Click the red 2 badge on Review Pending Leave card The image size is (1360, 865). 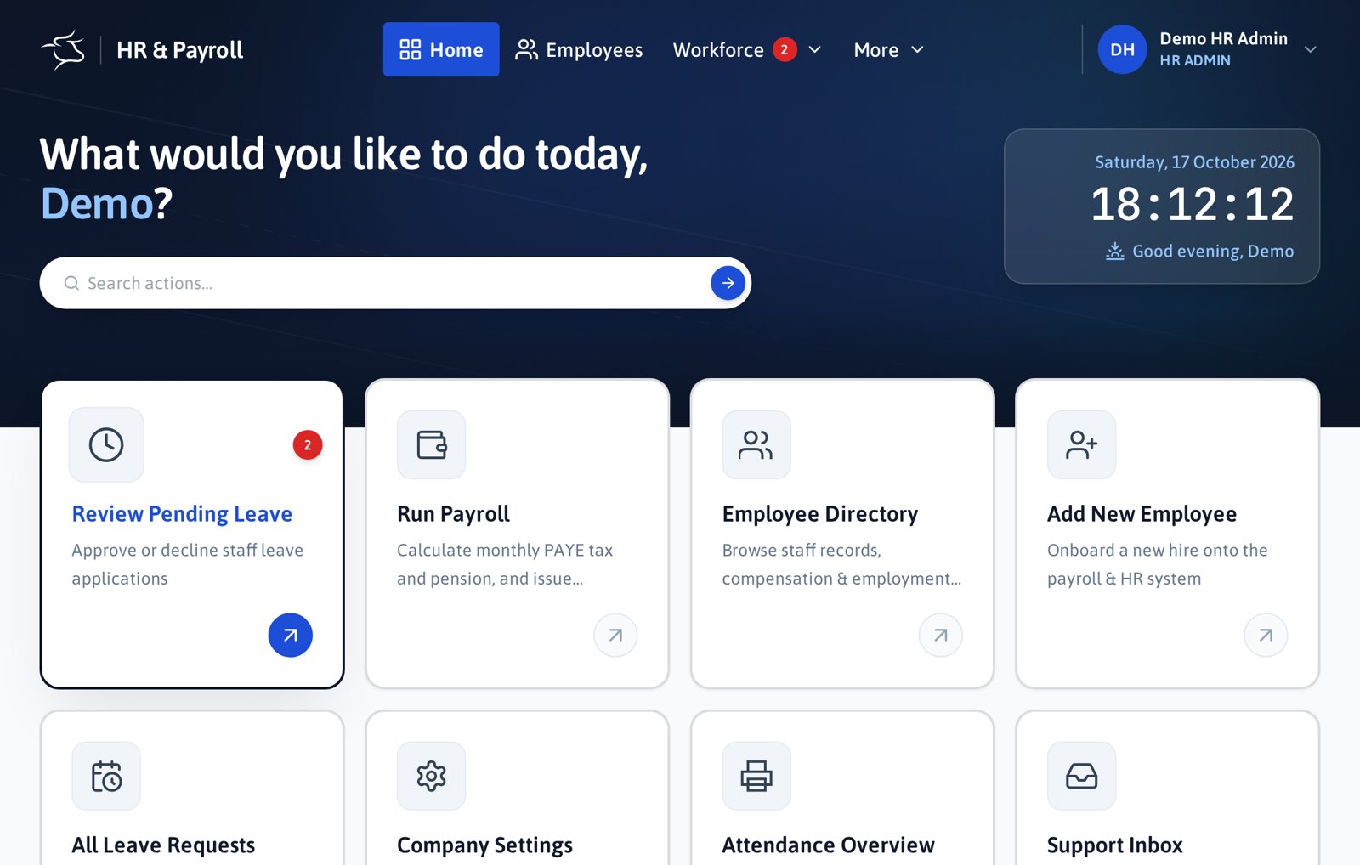pyautogui.click(x=308, y=444)
